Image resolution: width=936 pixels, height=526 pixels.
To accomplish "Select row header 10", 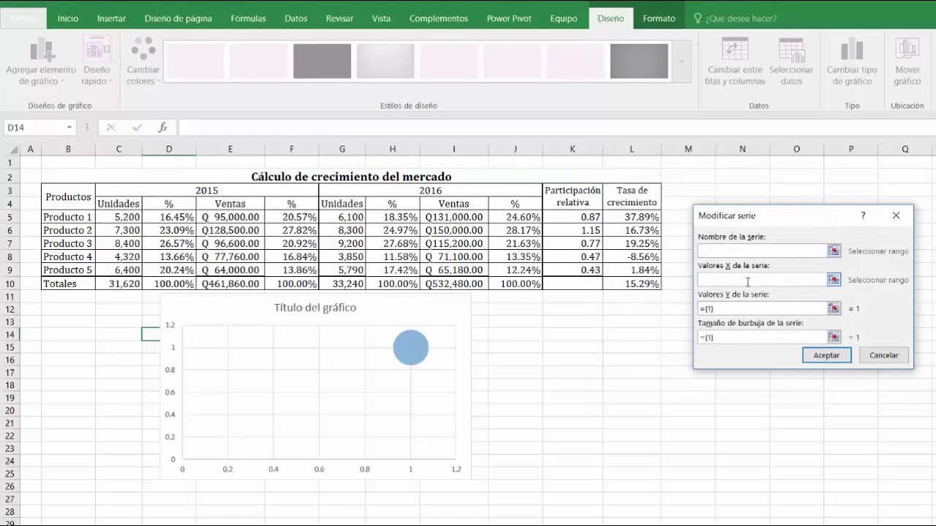I will click(x=10, y=283).
